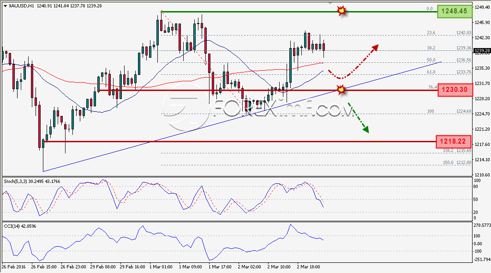Viewport: 491px width, 273px height.
Task: Click the CCI scale value -251.794
Action: coord(482,260)
